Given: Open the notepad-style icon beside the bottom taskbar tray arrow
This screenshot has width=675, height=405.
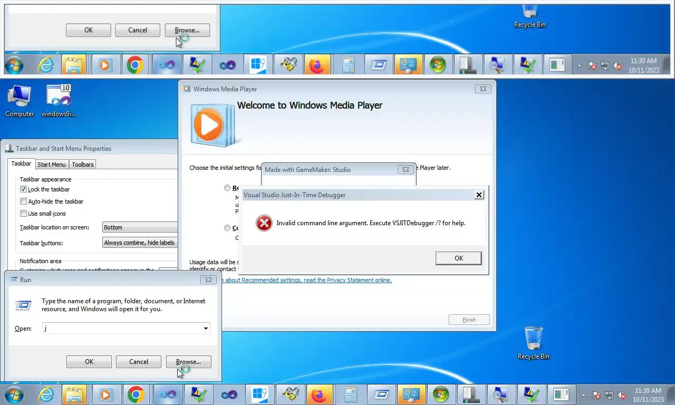Looking at the screenshot, I should pos(561,394).
